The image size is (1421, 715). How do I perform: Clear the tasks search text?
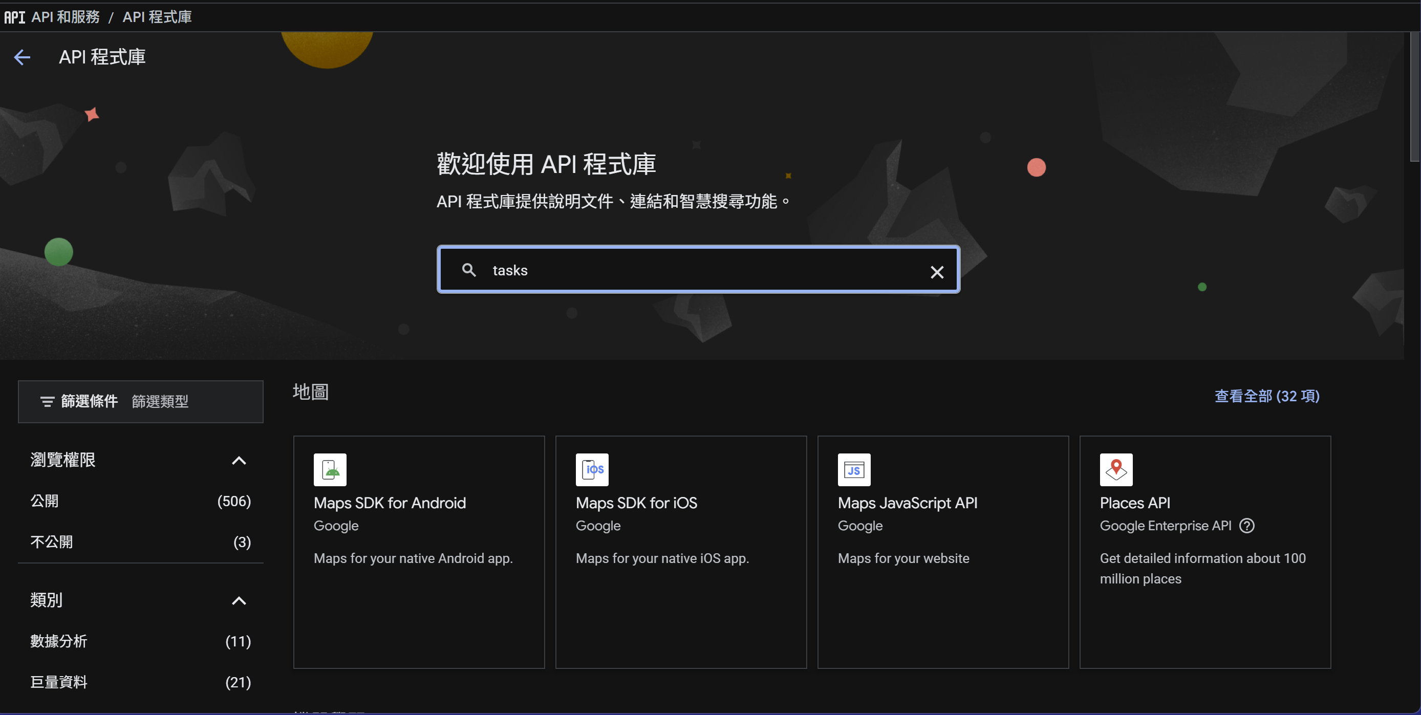coord(937,271)
